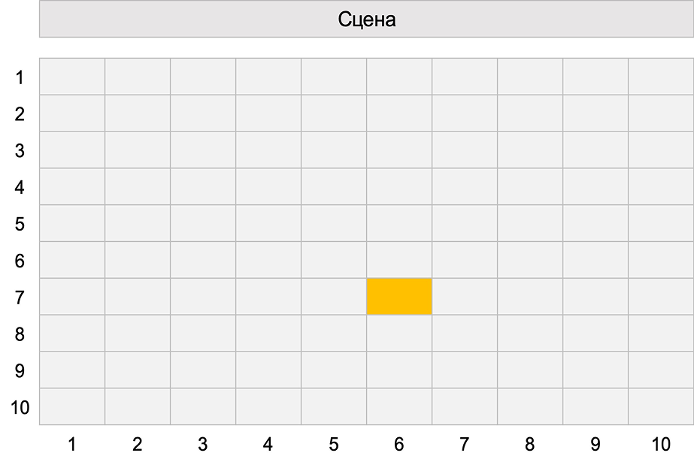The width and height of the screenshot is (694, 462).
Task: Select seat row 7 column 7
Action: (465, 297)
